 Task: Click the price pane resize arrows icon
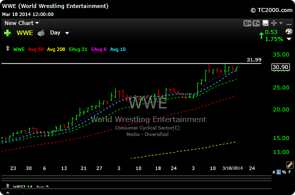coord(8,48)
